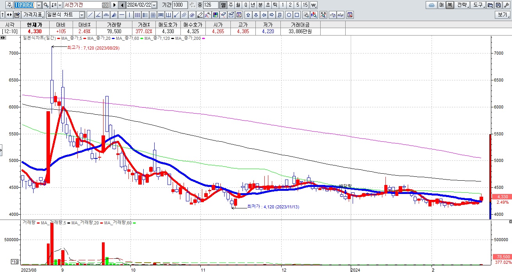The height and width of the screenshot is (272, 512).
Task: Toggle the yearly (년) period button
Action: (x=253, y=5)
